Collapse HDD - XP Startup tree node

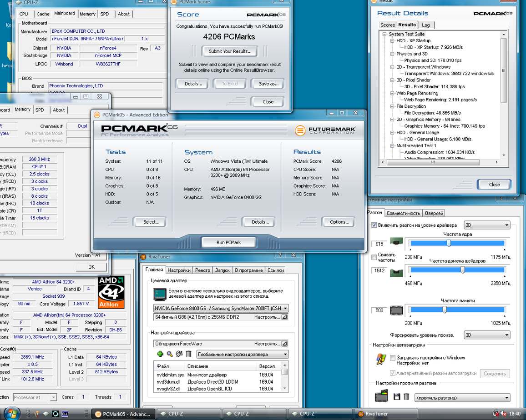392,40
